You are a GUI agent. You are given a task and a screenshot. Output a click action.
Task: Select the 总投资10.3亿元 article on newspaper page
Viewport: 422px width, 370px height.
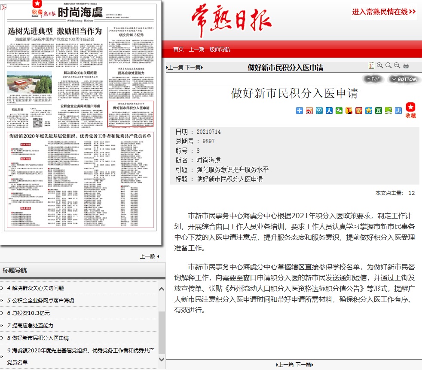click(x=131, y=45)
